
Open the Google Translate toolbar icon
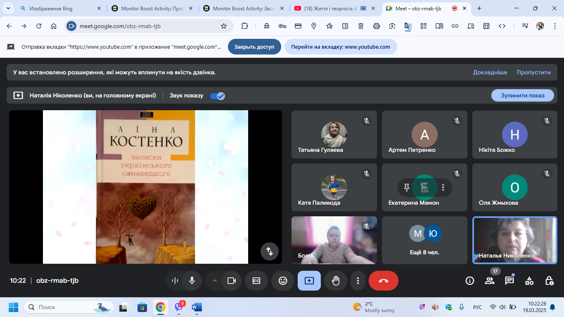click(408, 26)
